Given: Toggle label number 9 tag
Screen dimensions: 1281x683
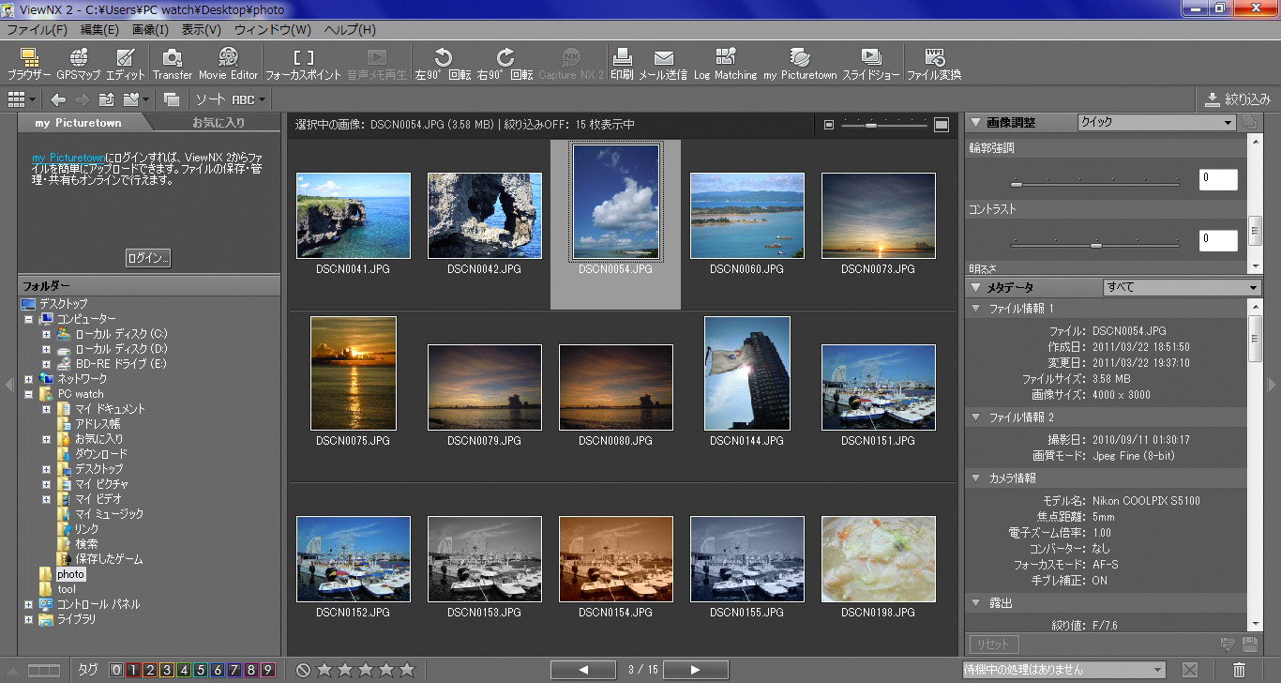Looking at the screenshot, I should coord(267,670).
